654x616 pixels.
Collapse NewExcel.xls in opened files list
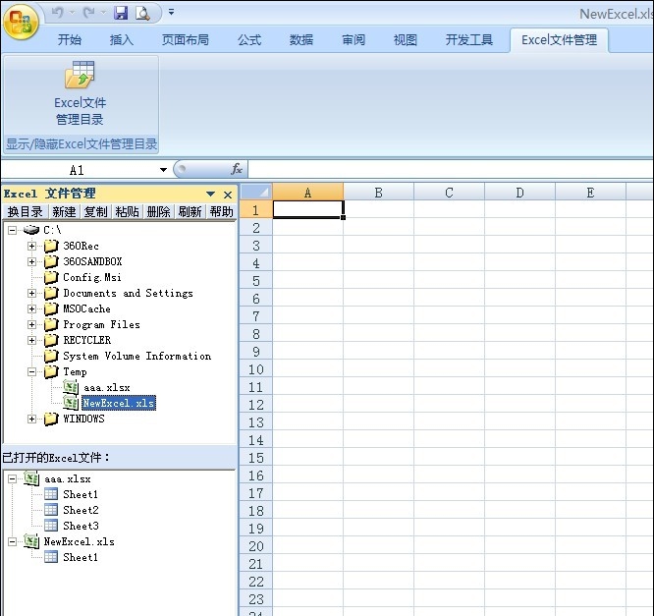click(x=13, y=541)
